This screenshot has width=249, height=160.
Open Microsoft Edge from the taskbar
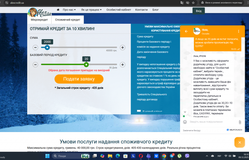click(118, 156)
